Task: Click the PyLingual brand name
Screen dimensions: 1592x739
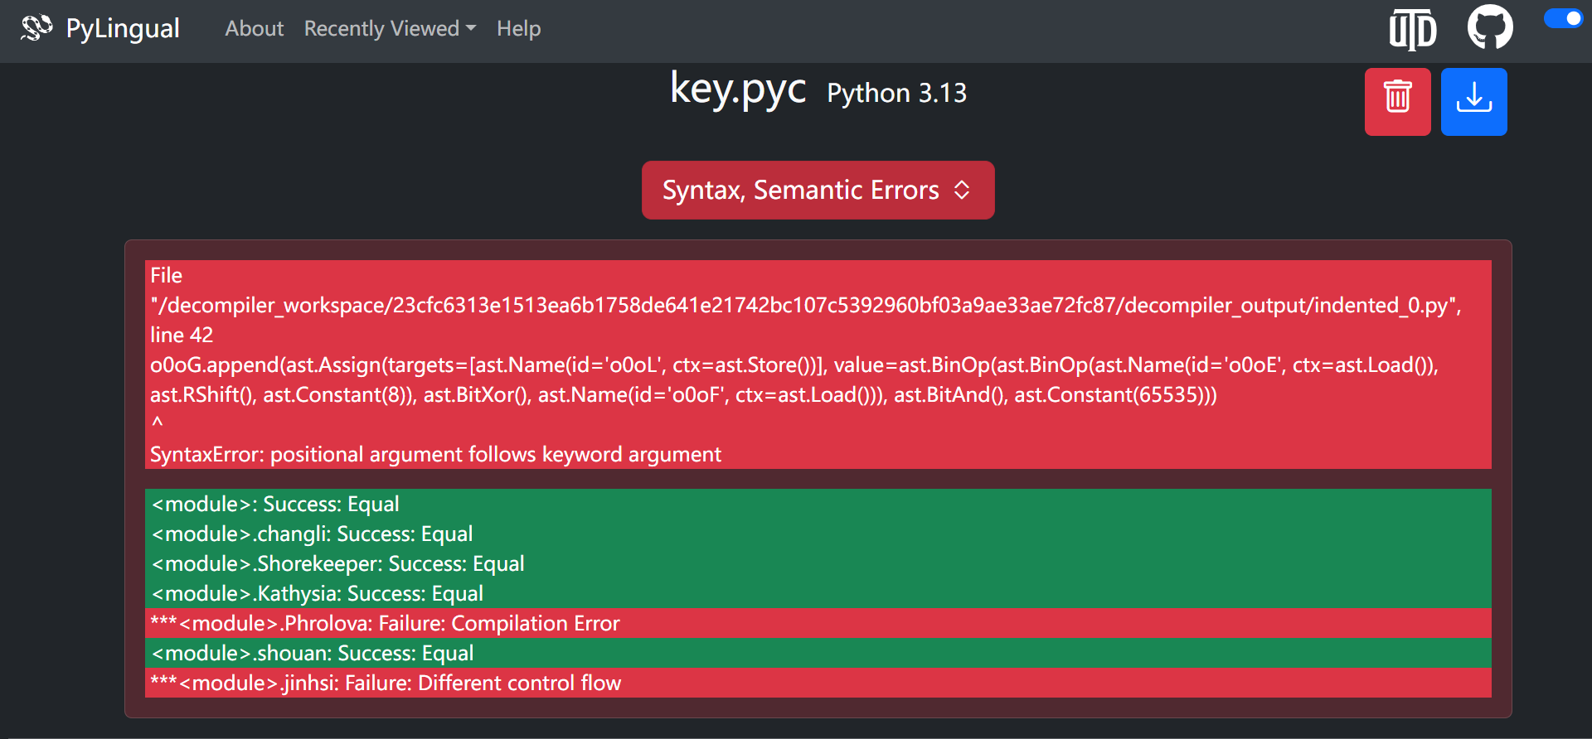Action: click(x=123, y=29)
